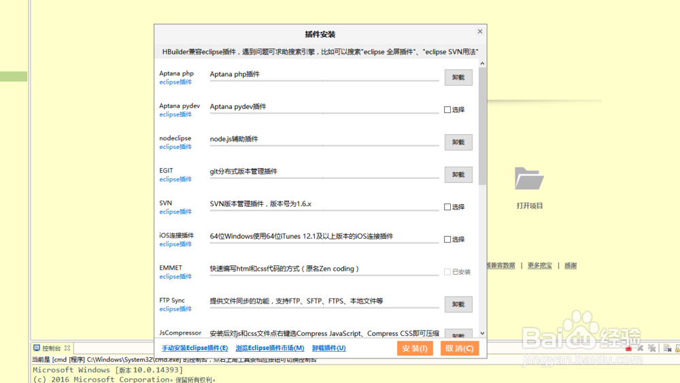Viewport: 680px width, 383px height.
Task: Click the HBuilder兼容eclipse插件 hint text
Action: [320, 52]
